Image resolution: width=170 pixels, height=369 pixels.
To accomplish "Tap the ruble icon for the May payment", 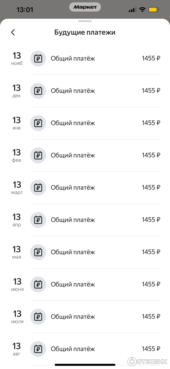I will point(38,252).
